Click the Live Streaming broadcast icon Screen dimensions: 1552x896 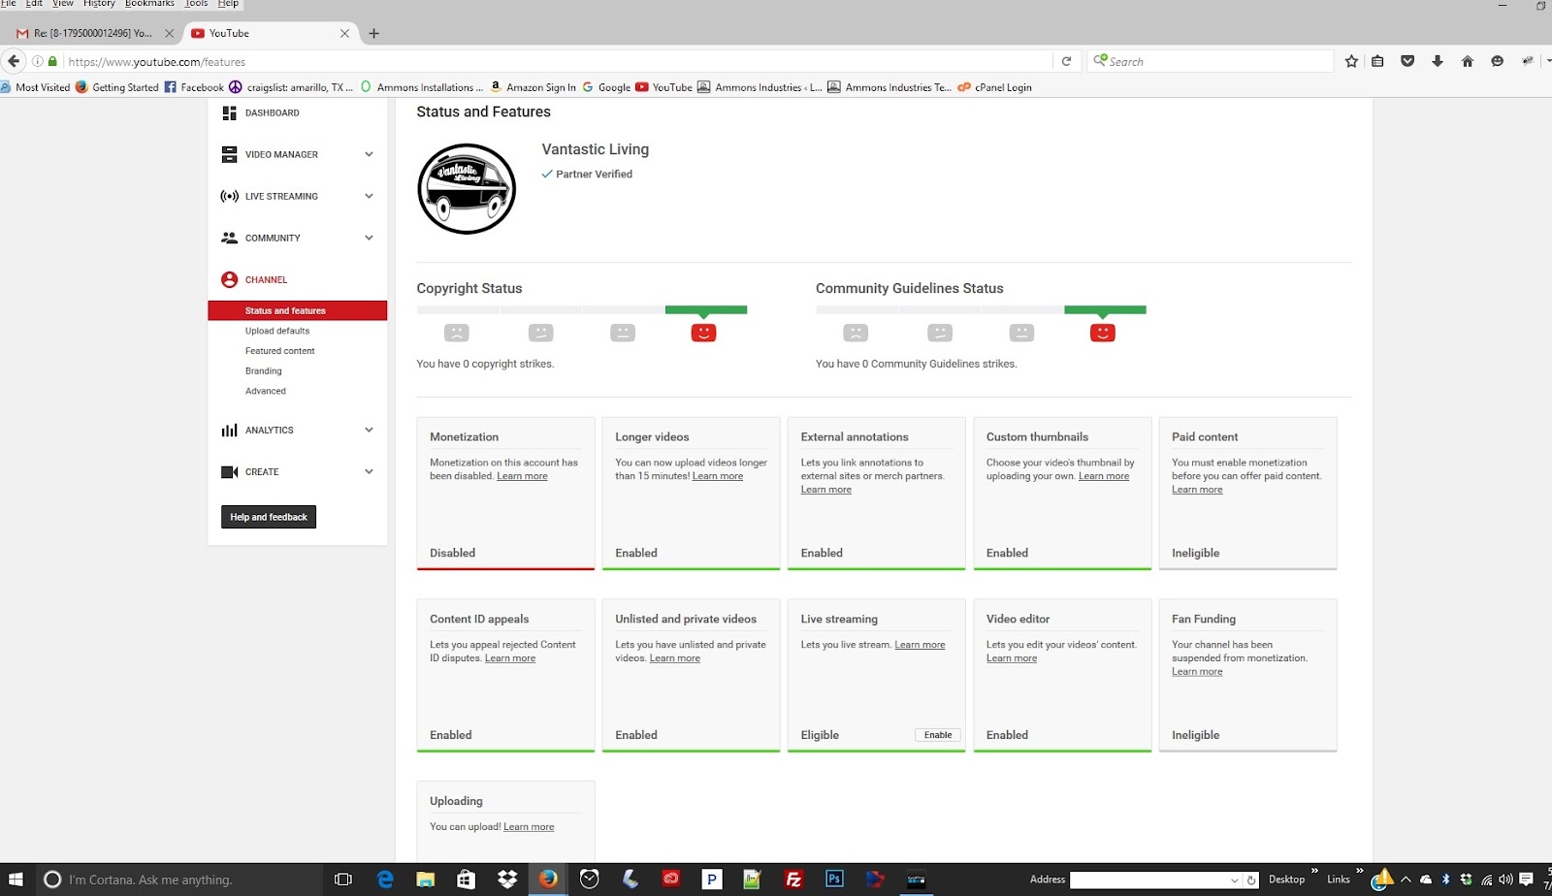point(229,196)
